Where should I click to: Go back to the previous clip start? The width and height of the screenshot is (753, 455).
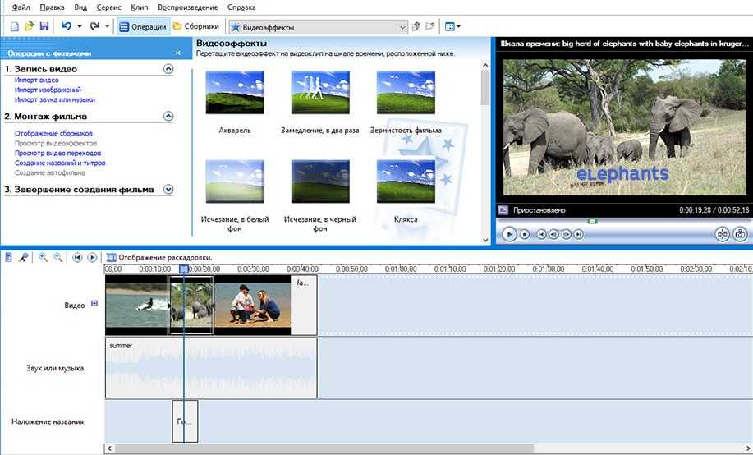[541, 234]
